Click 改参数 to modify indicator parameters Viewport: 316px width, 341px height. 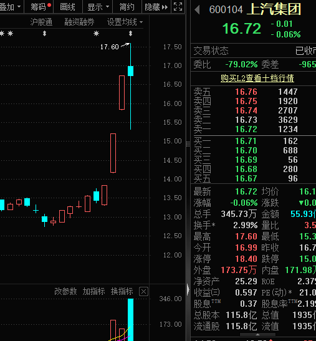pyautogui.click(x=65, y=291)
